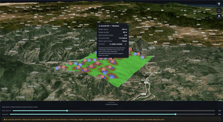
Task: Click the Ölçülen sapma value
Action: (x=124, y=29)
